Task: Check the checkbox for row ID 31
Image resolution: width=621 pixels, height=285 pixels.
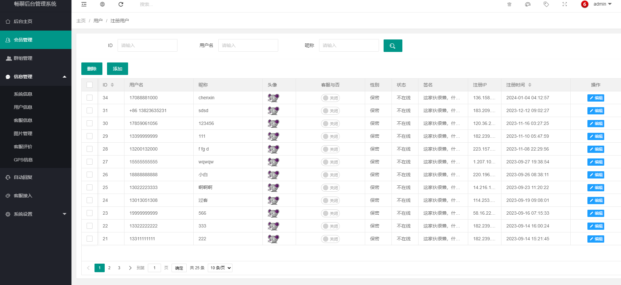Action: 90,110
